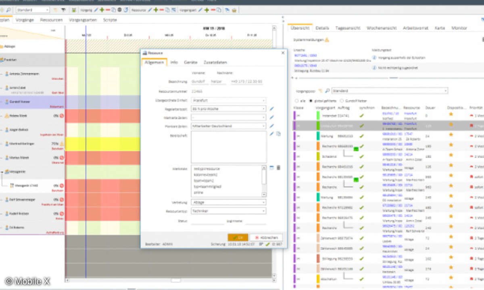
Task: Click the info icon of the first Systemmeldung
Action: click(x=374, y=58)
